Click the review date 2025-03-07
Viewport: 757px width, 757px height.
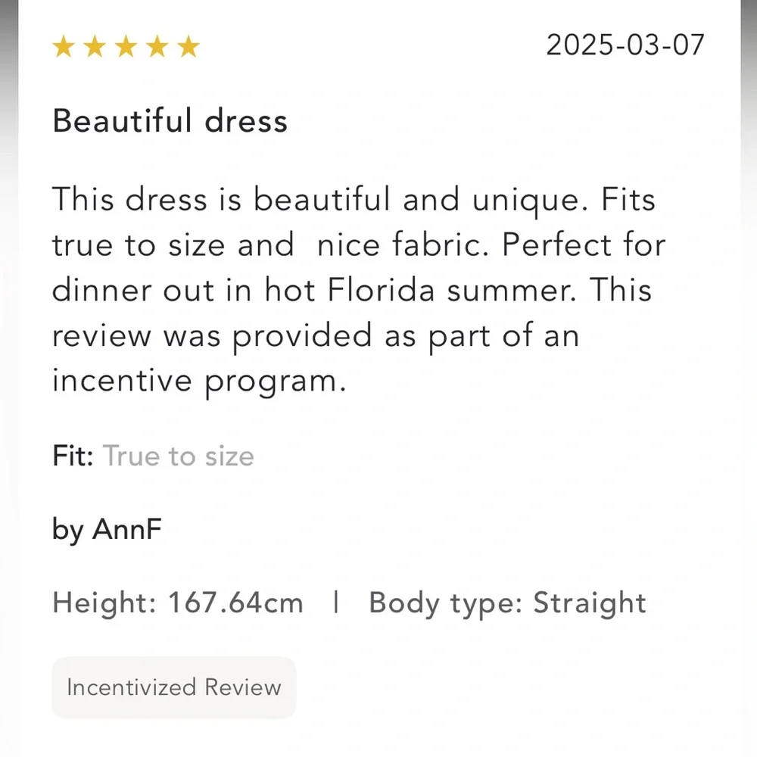[x=625, y=45]
